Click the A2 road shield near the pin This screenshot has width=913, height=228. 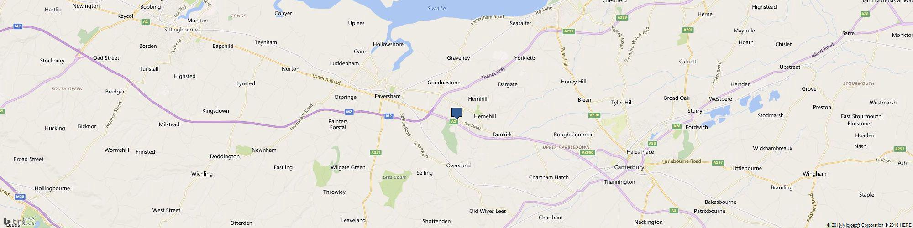pyautogui.click(x=454, y=122)
